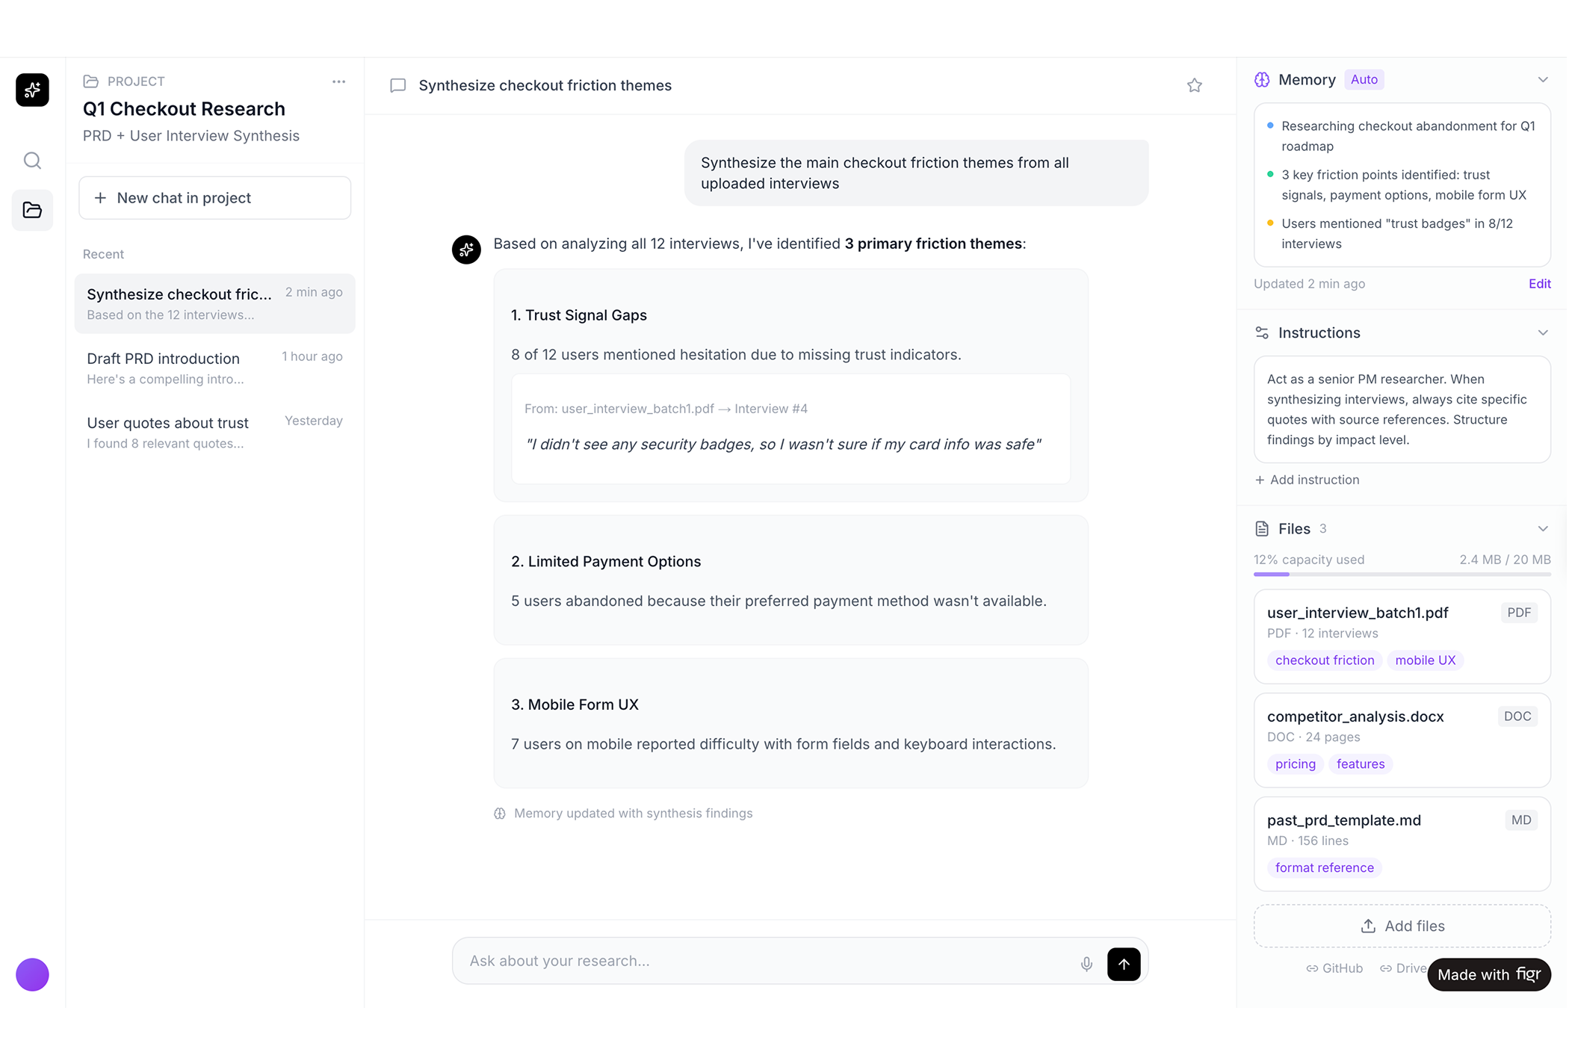This screenshot has height=1046, width=1569.
Task: Click the Add files upload area
Action: pyautogui.click(x=1402, y=926)
